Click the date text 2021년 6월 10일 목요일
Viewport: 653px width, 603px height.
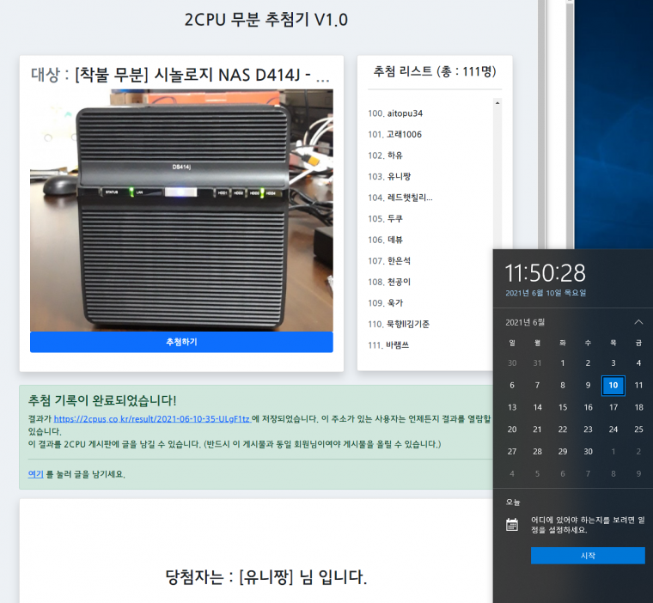546,293
